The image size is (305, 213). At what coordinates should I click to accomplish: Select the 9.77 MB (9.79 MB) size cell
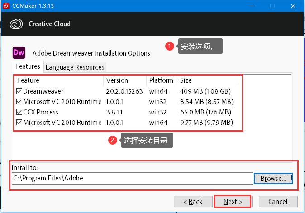[206, 123]
